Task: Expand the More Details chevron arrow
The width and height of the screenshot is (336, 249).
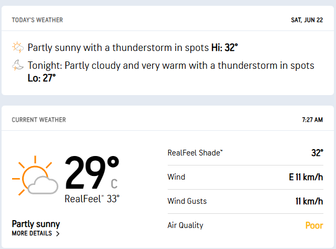Action: [57, 234]
